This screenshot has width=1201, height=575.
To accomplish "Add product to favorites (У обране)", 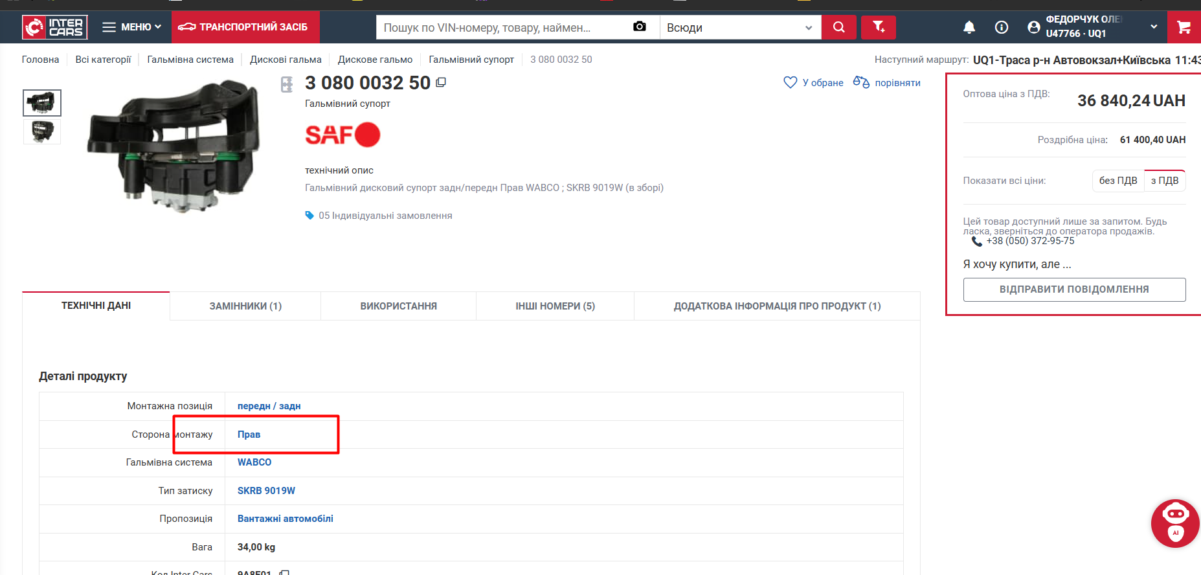I will [813, 82].
